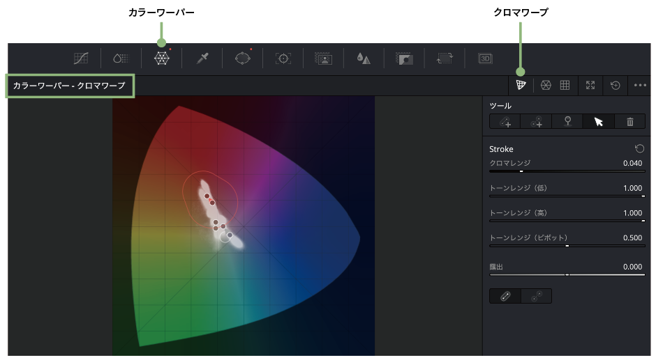656x360 pixels.
Task: Switch to chroma-luma grid mode
Action: (565, 85)
